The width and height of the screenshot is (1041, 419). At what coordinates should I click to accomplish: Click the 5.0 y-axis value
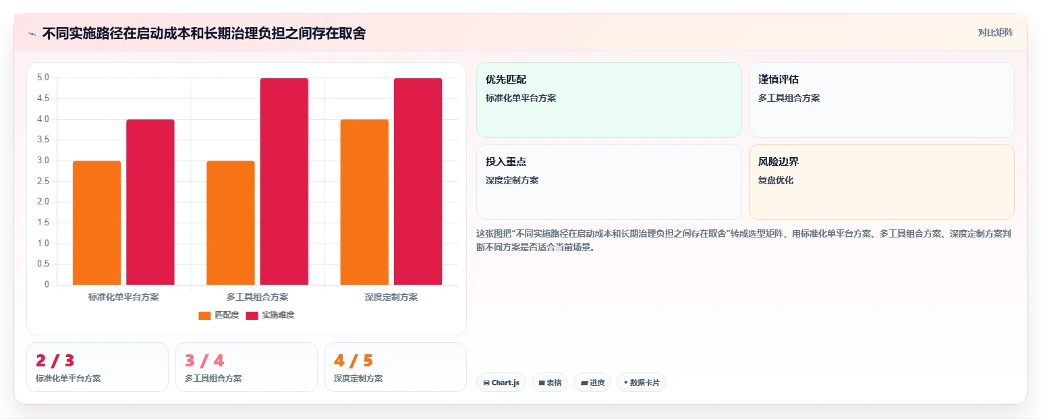point(43,78)
